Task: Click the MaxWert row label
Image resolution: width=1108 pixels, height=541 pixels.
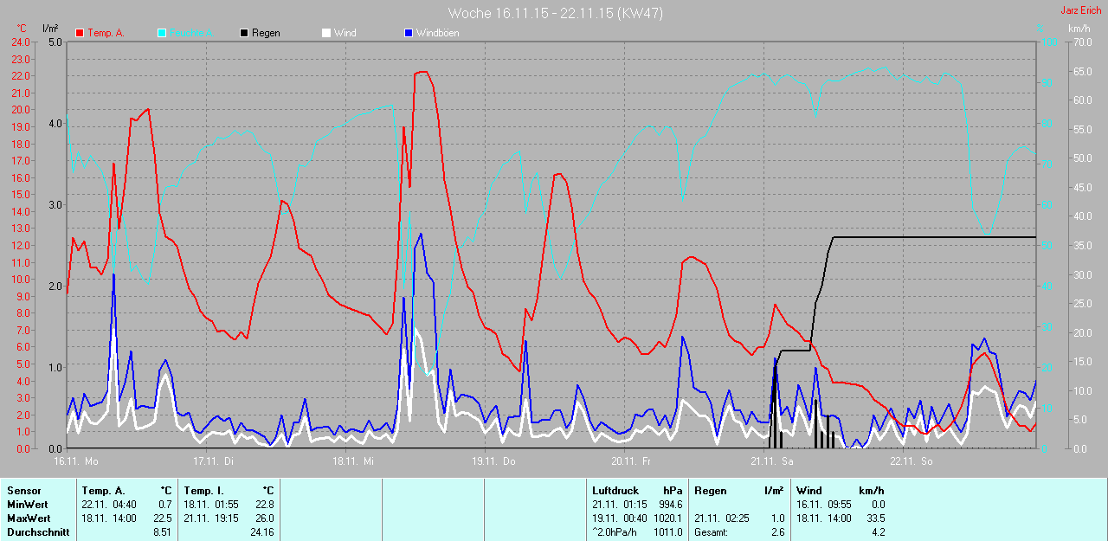Action: [x=29, y=518]
